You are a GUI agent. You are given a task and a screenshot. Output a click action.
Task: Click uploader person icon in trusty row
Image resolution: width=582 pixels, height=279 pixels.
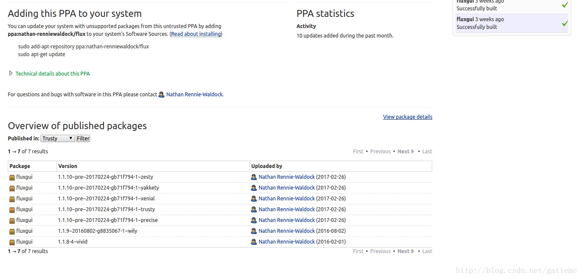(x=254, y=209)
